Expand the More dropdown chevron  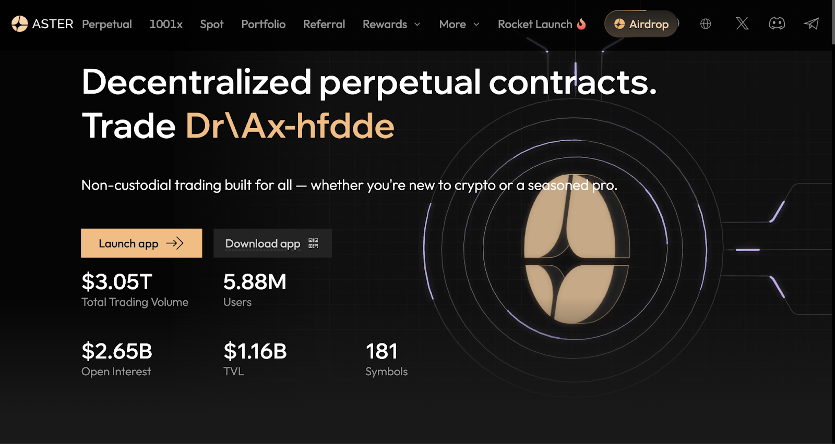(476, 24)
